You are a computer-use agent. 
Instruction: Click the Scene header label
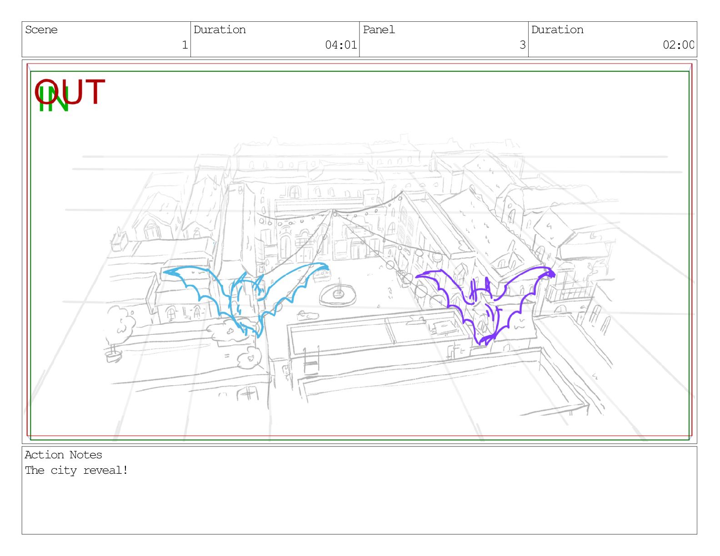tap(41, 30)
